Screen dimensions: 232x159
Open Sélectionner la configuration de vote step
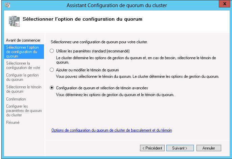click(23, 65)
